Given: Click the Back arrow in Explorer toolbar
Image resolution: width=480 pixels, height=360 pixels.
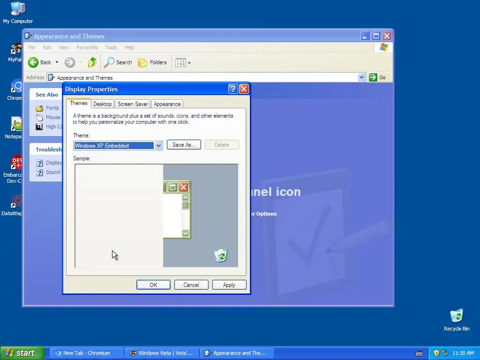Looking at the screenshot, I should 39,62.
